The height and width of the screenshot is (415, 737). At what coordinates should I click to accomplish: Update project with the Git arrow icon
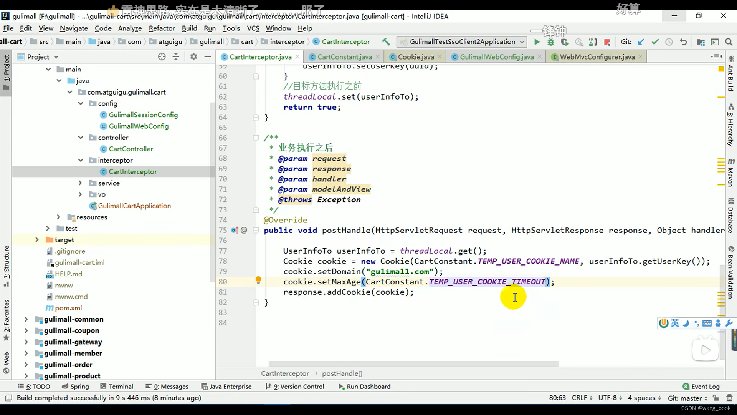coord(641,42)
